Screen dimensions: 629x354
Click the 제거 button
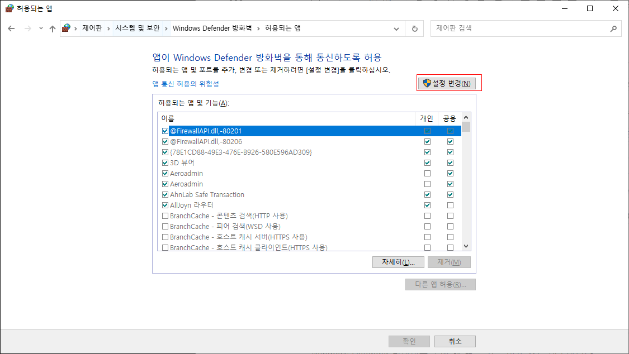tap(449, 262)
